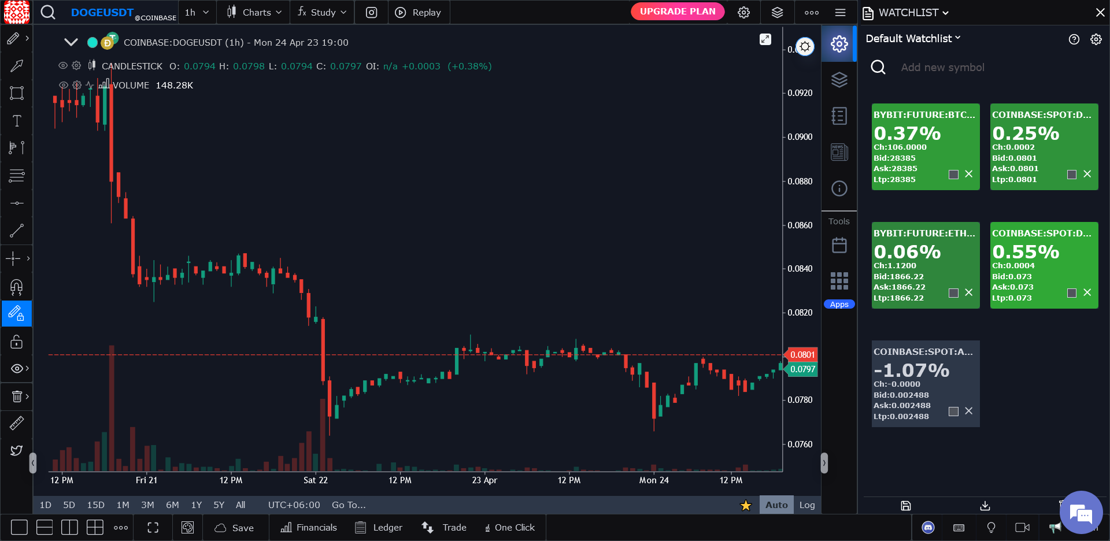Click the One Click trading button
The width and height of the screenshot is (1110, 541).
click(x=510, y=528)
